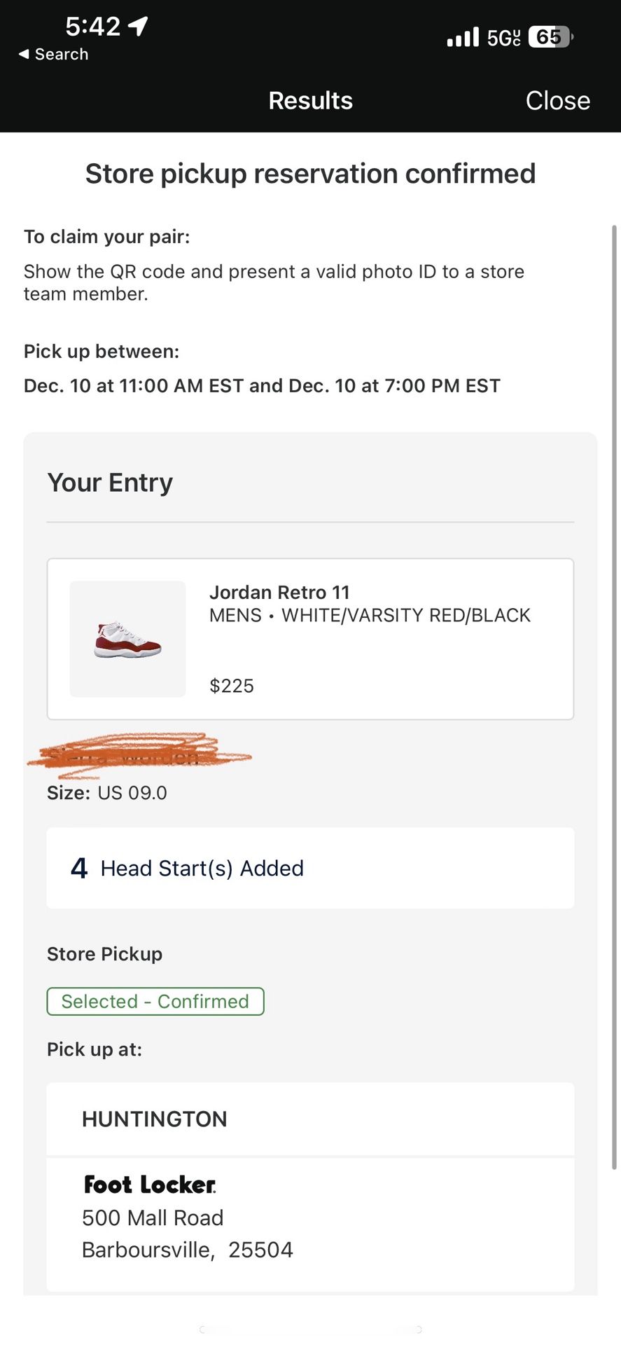Tap the 500 Mall Road address
This screenshot has width=621, height=1345.
coord(153,1218)
